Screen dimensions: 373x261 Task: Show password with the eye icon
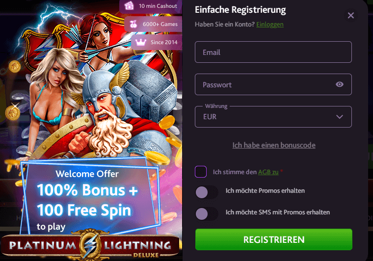(340, 84)
